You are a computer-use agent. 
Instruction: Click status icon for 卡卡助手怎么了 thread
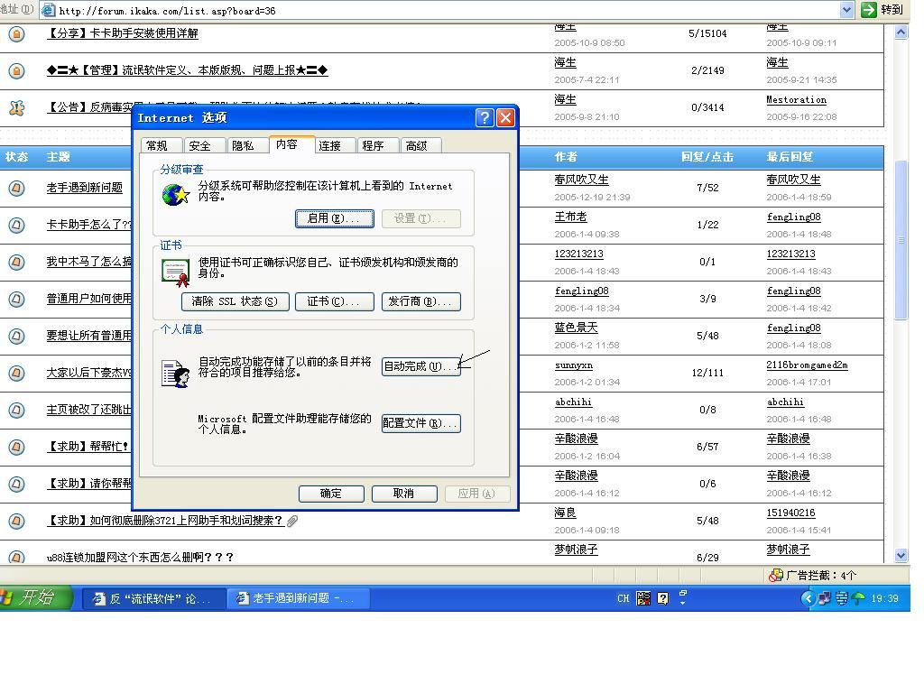(x=16, y=225)
